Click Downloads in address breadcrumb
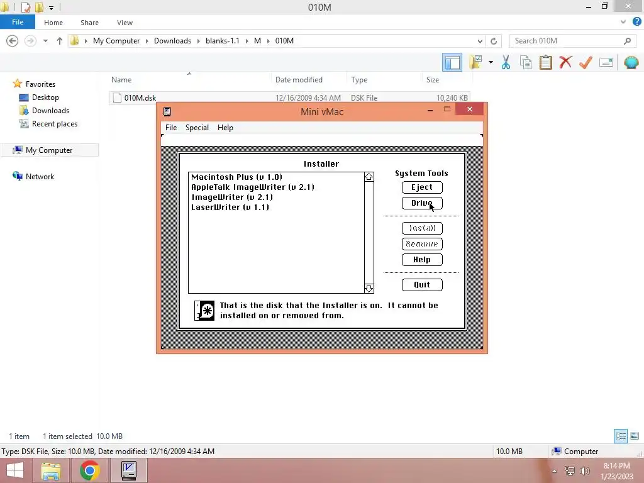This screenshot has width=644, height=483. 172,41
